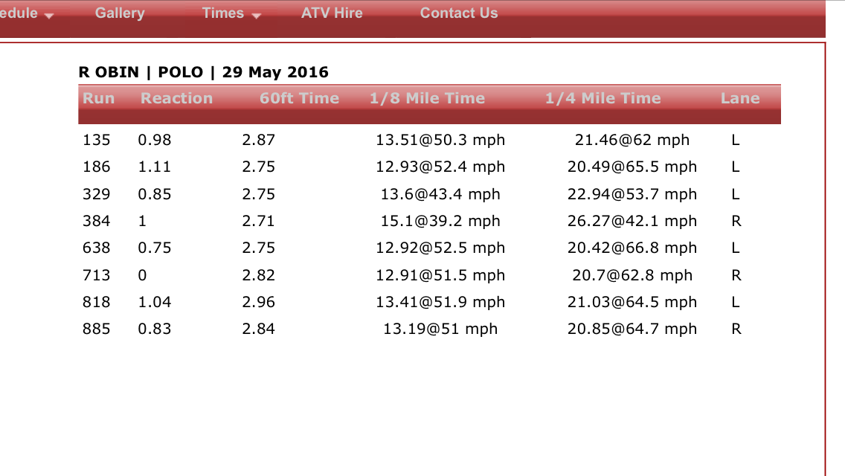Select run number 885
Screen dimensions: 845x476
tap(97, 329)
